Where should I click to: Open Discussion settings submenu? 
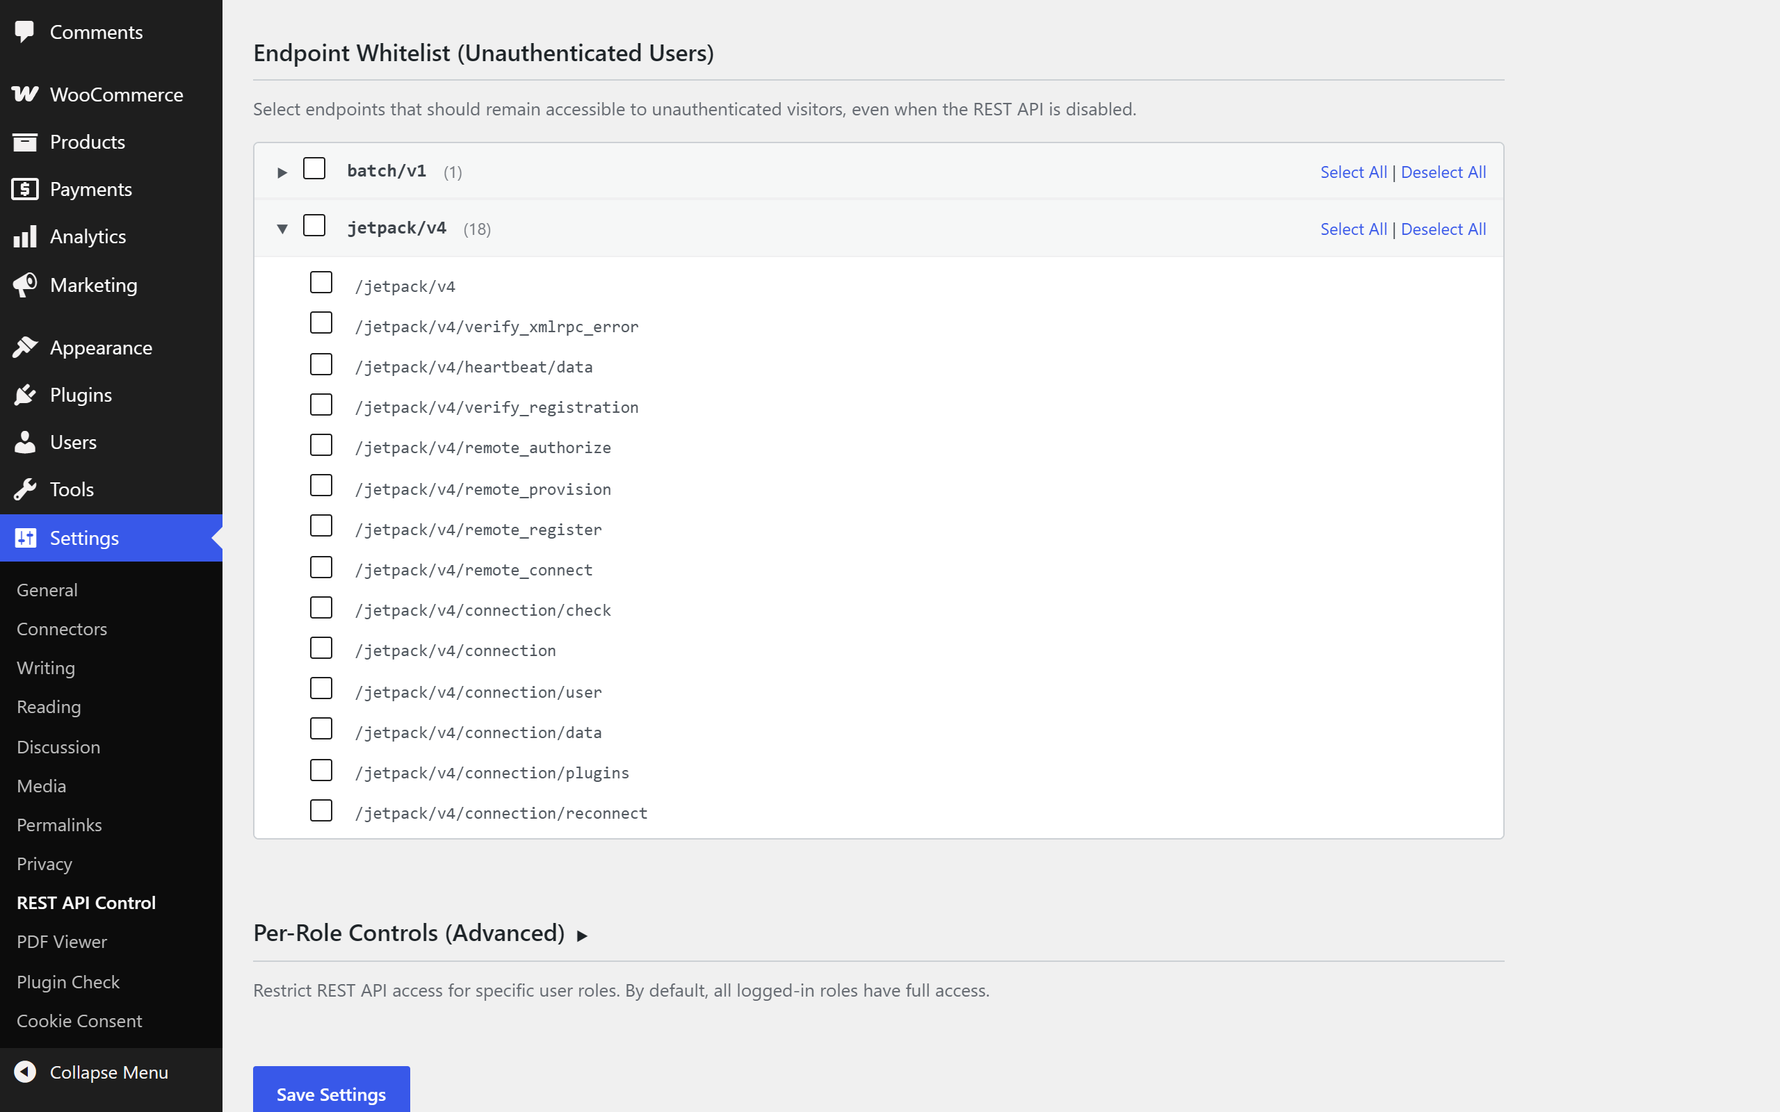pos(58,746)
